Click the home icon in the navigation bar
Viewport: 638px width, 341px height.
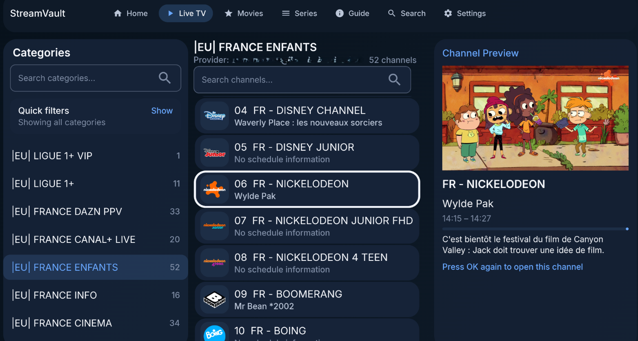(x=118, y=13)
